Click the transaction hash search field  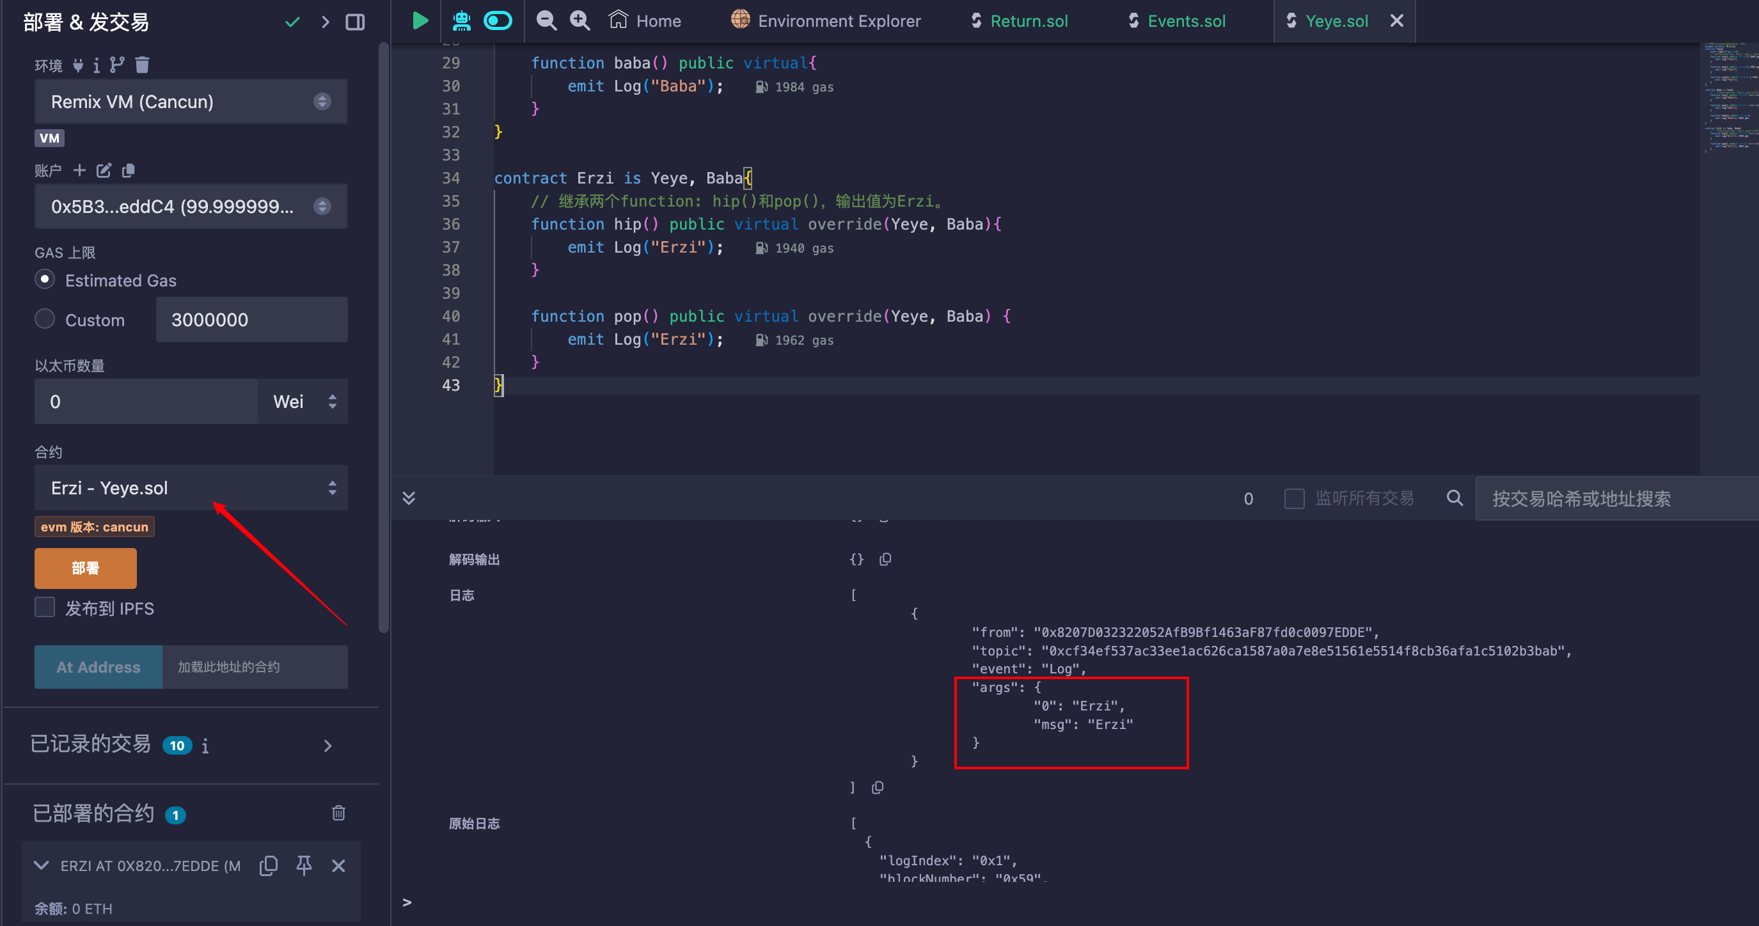pyautogui.click(x=1617, y=499)
